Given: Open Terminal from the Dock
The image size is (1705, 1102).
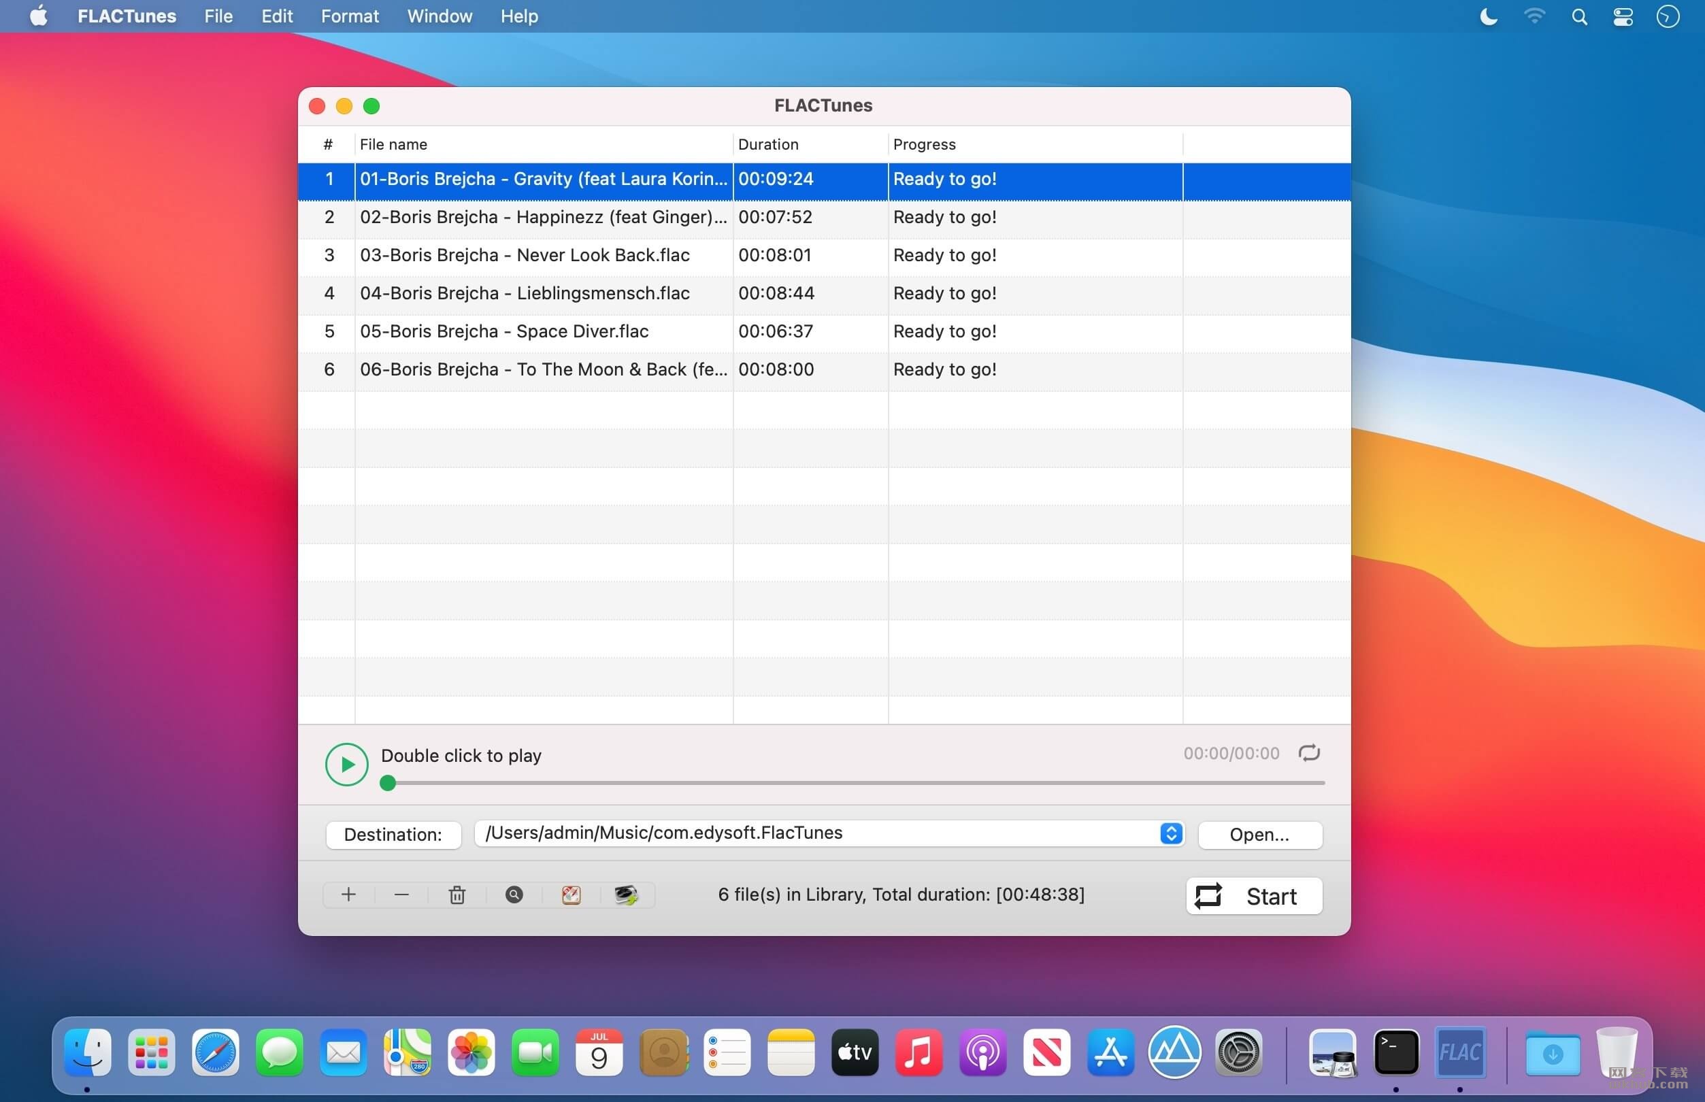Looking at the screenshot, I should 1396,1052.
